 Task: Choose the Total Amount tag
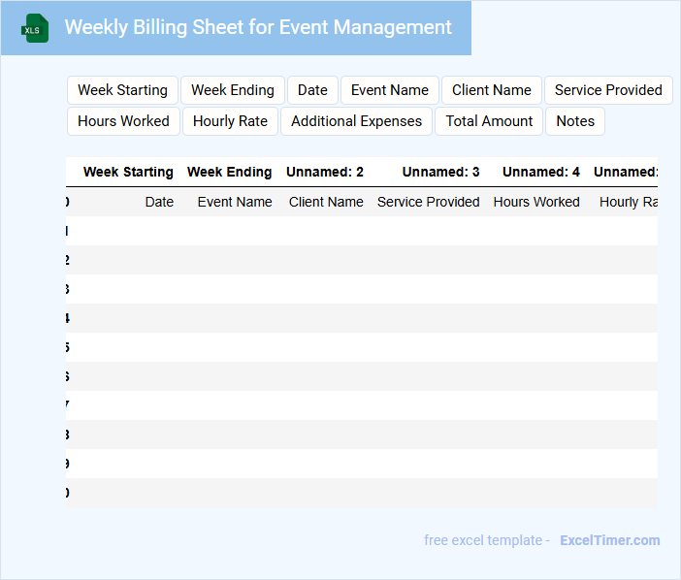pyautogui.click(x=489, y=121)
